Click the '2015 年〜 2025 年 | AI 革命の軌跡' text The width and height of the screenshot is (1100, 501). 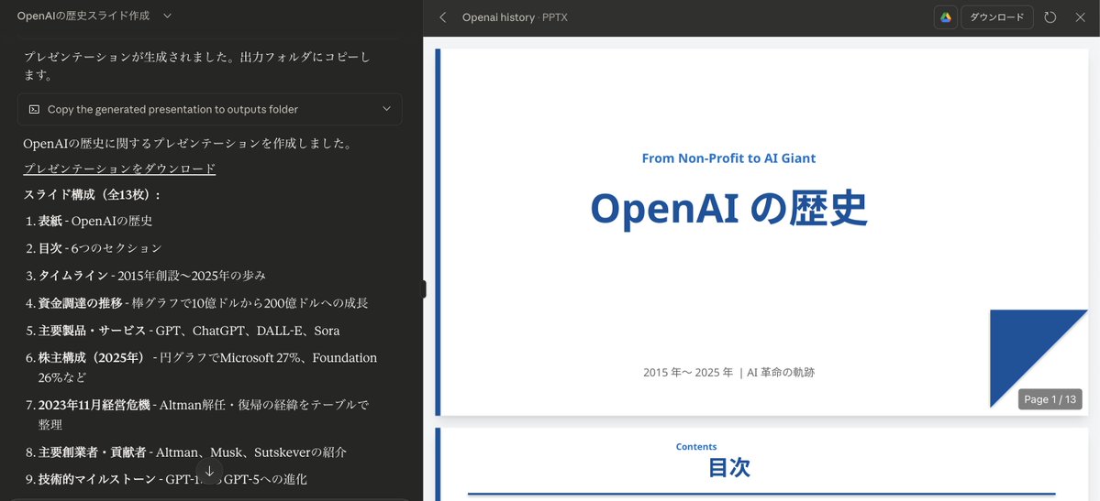pyautogui.click(x=728, y=372)
